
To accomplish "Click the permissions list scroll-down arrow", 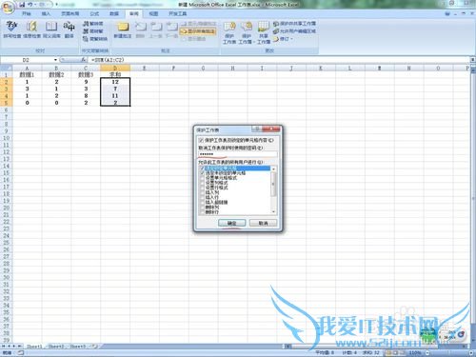I will [x=273, y=211].
